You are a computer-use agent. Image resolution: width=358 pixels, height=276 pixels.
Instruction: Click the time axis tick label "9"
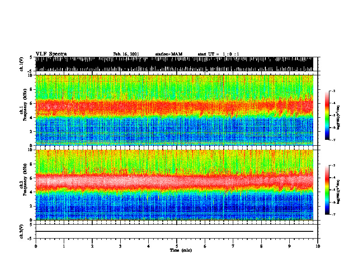pyautogui.click(x=289, y=246)
